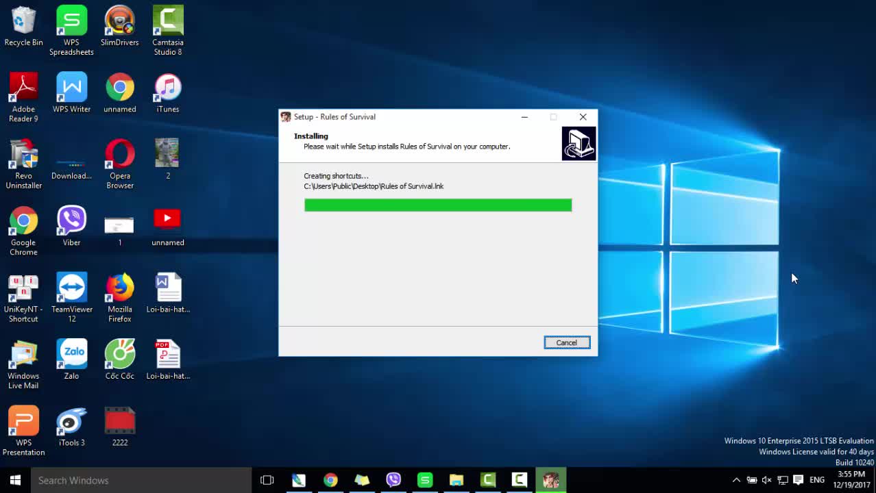Select the TeamViewer 12 desktop shortcut
This screenshot has width=876, height=493.
tap(71, 298)
